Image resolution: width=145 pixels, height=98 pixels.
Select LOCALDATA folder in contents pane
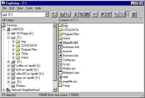(x=69, y=30)
